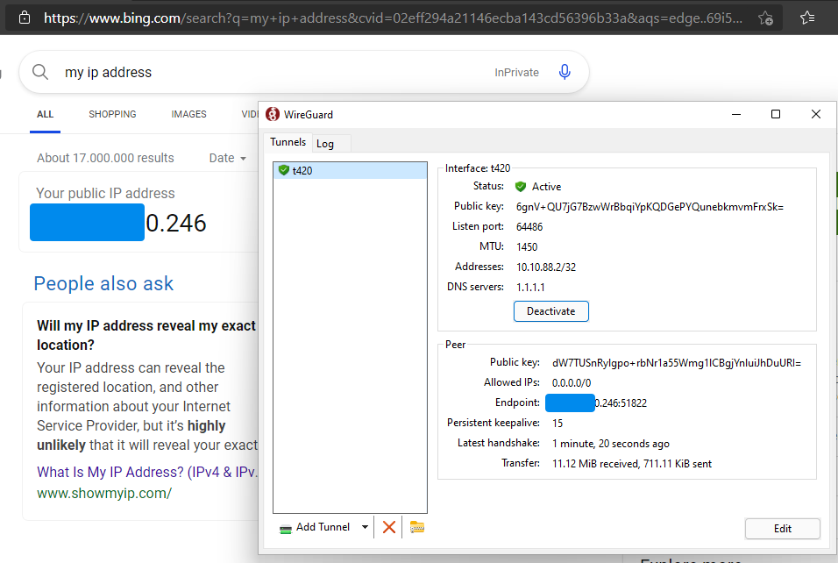Click the public IP ending 0.246
Viewport: 838px width, 563px height.
click(118, 223)
